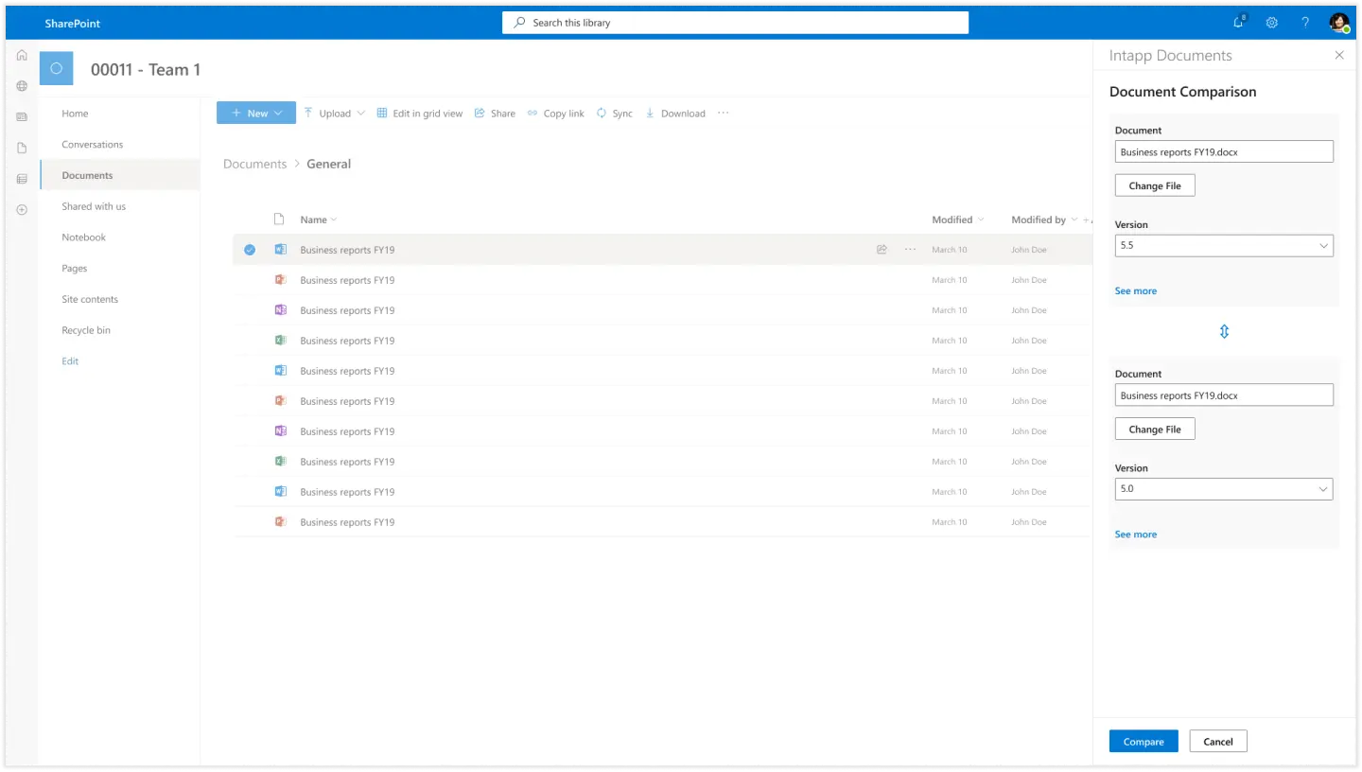Expand the Version dropdown showing 5.0

click(x=1224, y=489)
